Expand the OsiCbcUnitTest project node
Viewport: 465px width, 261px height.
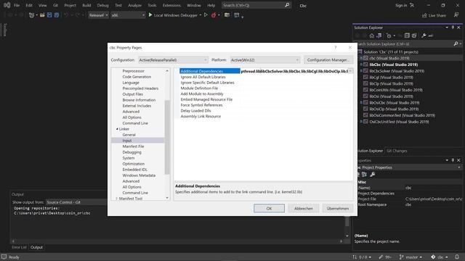[x=361, y=122]
